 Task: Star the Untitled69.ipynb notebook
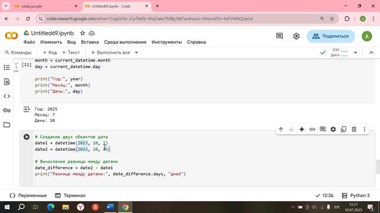[x=83, y=33]
